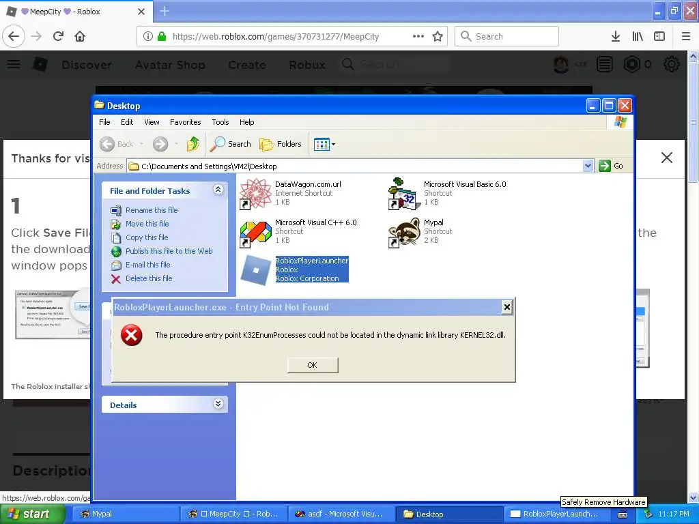
Task: Click the Explorer Back arrow button
Action: pos(107,144)
